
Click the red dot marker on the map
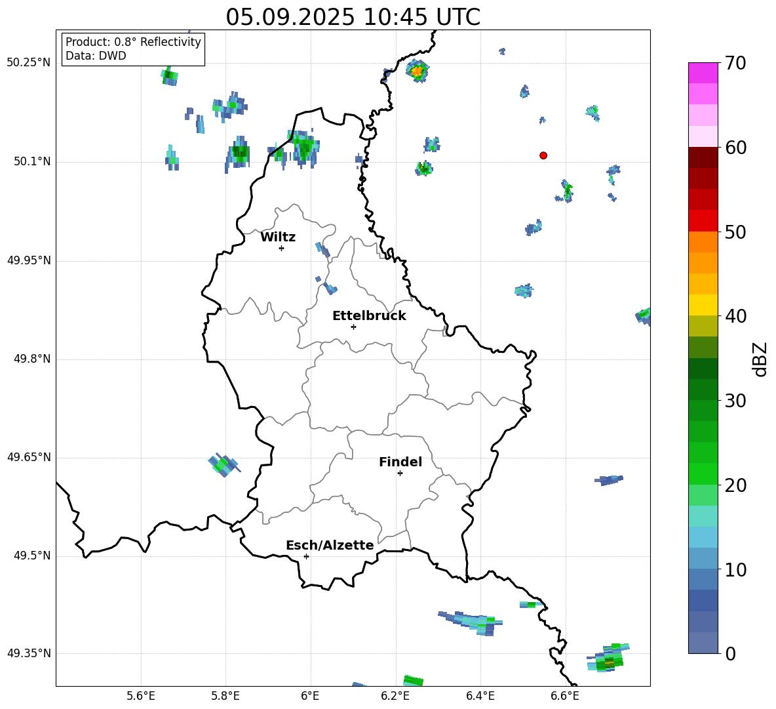[x=543, y=155]
